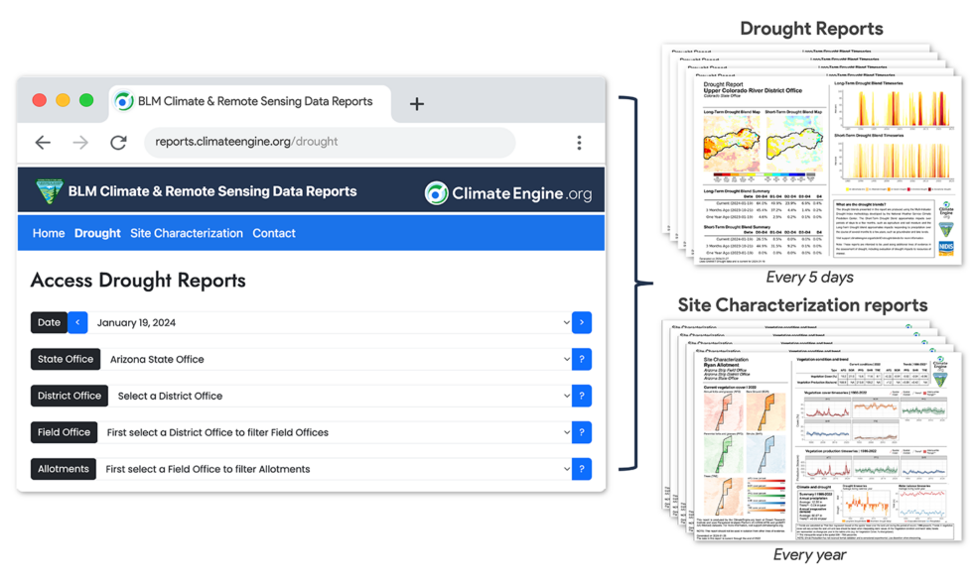
Task: Open the State Office dropdown
Action: coord(336,359)
